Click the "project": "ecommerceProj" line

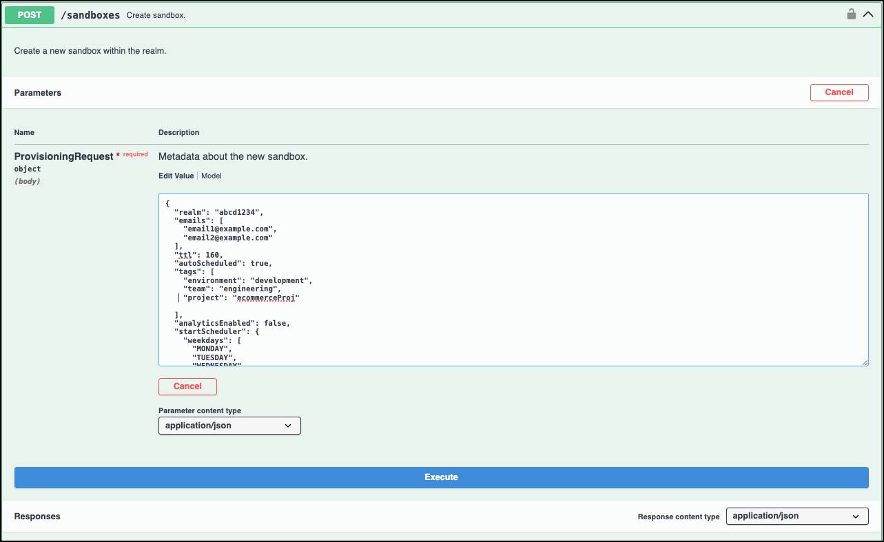click(241, 298)
